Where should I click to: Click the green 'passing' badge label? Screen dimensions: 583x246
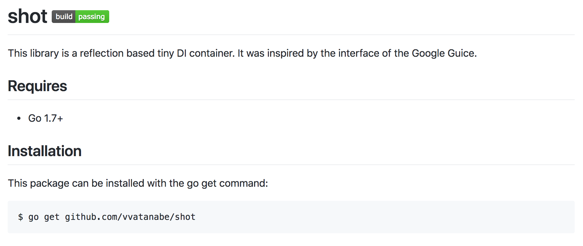[x=92, y=17]
